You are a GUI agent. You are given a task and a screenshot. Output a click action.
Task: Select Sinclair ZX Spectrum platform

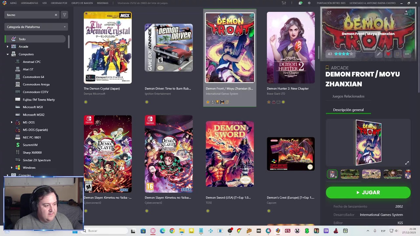click(37, 160)
